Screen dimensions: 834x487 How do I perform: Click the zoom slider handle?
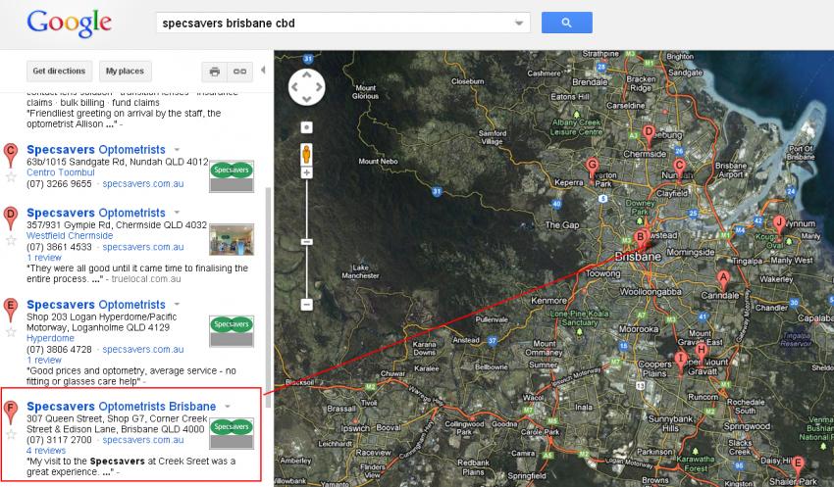(306, 242)
